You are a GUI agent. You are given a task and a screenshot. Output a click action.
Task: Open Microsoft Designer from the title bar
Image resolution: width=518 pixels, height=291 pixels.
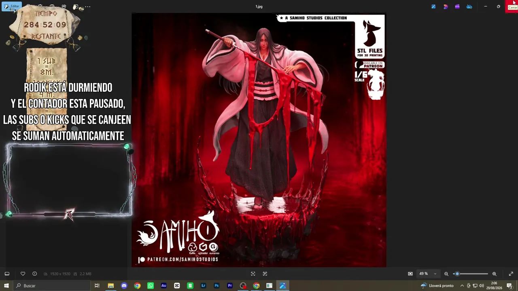click(x=446, y=6)
